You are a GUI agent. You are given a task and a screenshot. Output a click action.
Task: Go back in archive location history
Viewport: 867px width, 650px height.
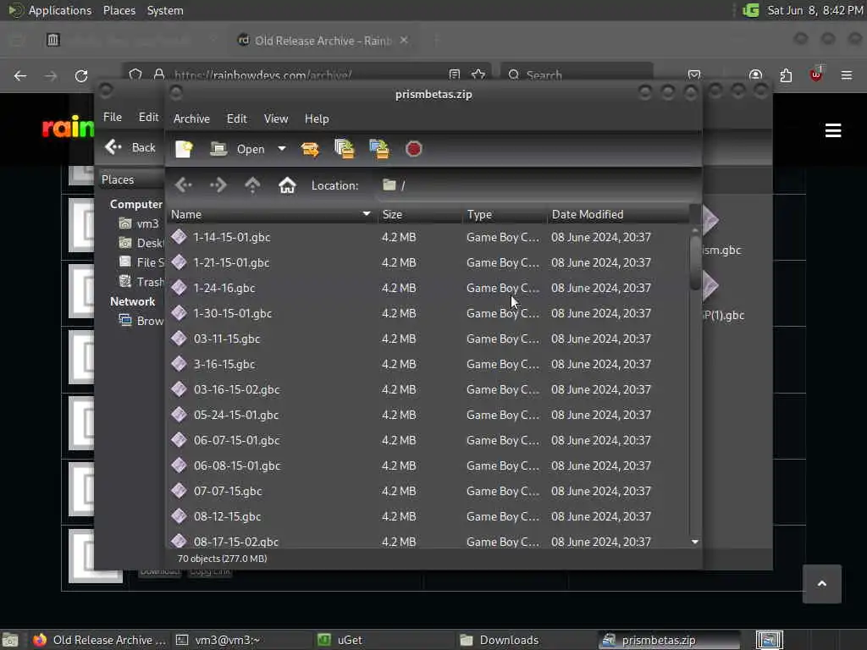[184, 185]
